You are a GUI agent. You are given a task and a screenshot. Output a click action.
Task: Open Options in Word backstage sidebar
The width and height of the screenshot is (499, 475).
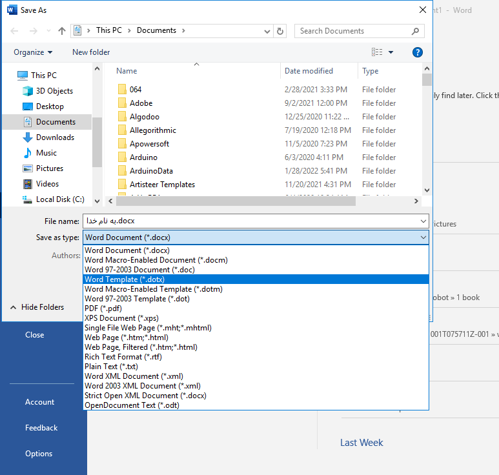pos(39,454)
